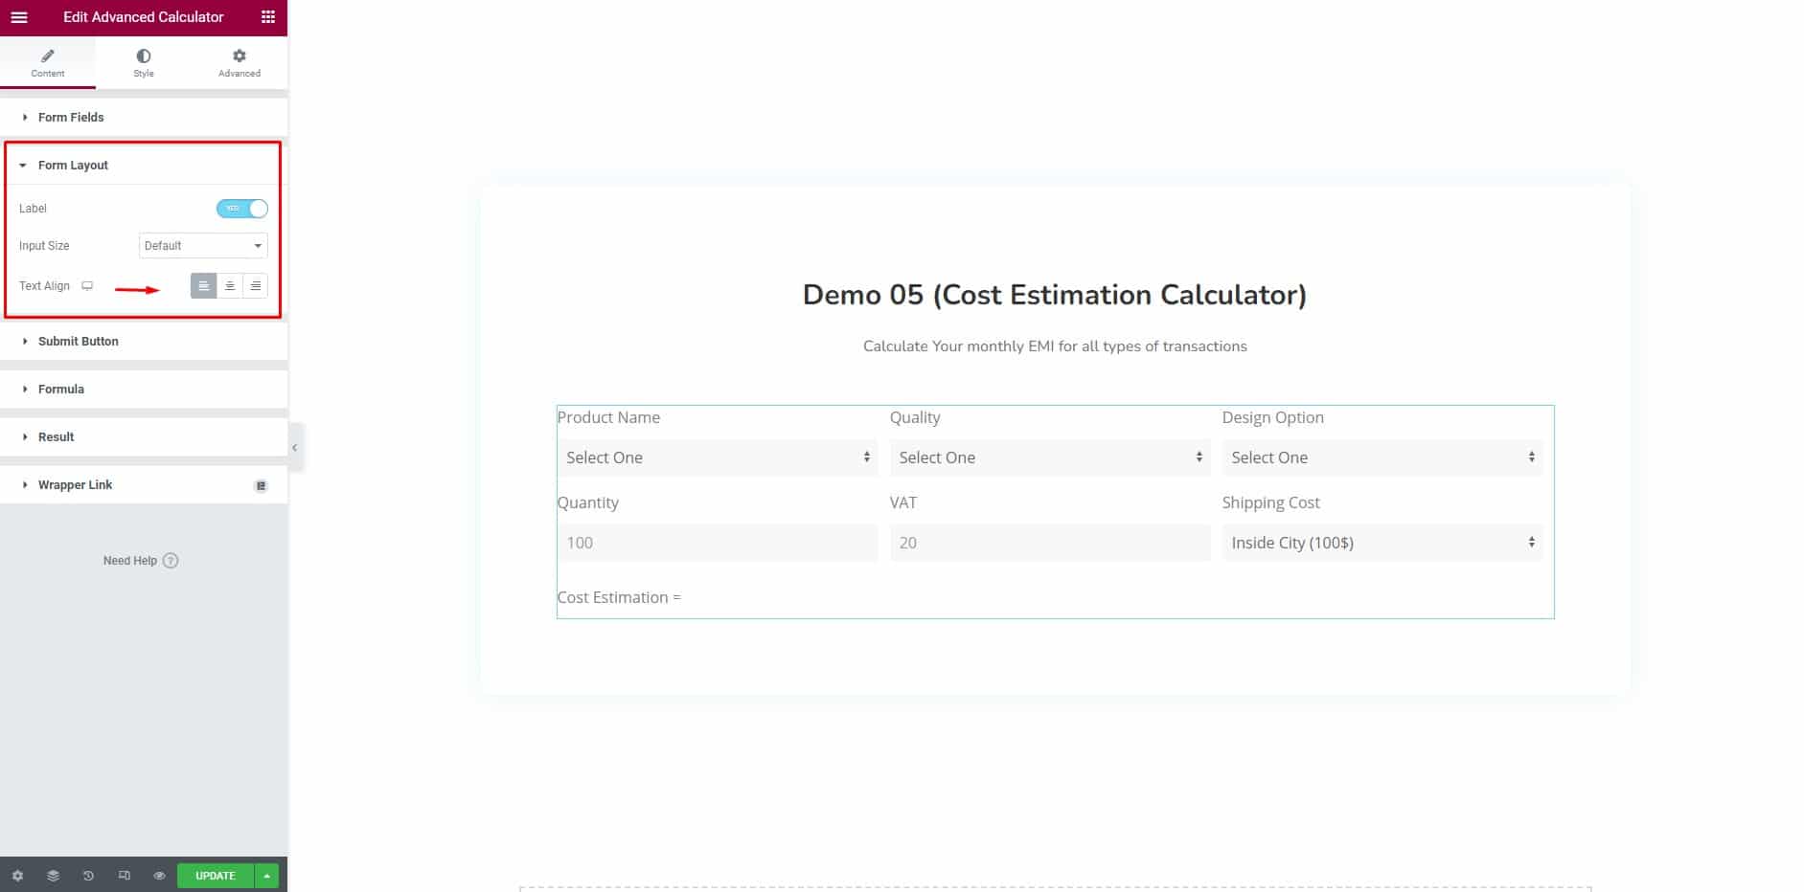Viewport: 1804px width, 892px height.
Task: Expand the Submit Button section
Action: 78,341
